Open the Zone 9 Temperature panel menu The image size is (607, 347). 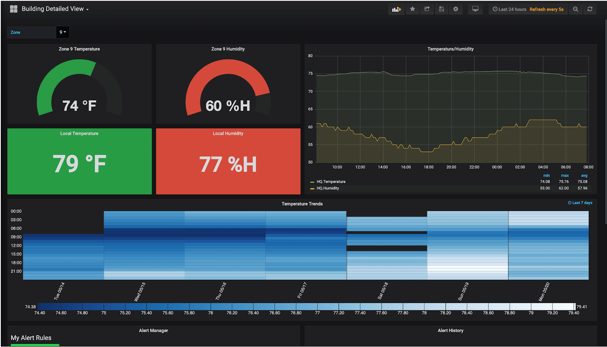[x=79, y=49]
